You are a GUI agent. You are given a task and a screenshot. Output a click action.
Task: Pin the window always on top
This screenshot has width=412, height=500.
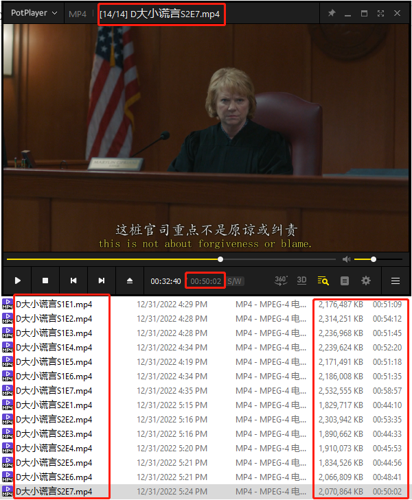tap(332, 13)
